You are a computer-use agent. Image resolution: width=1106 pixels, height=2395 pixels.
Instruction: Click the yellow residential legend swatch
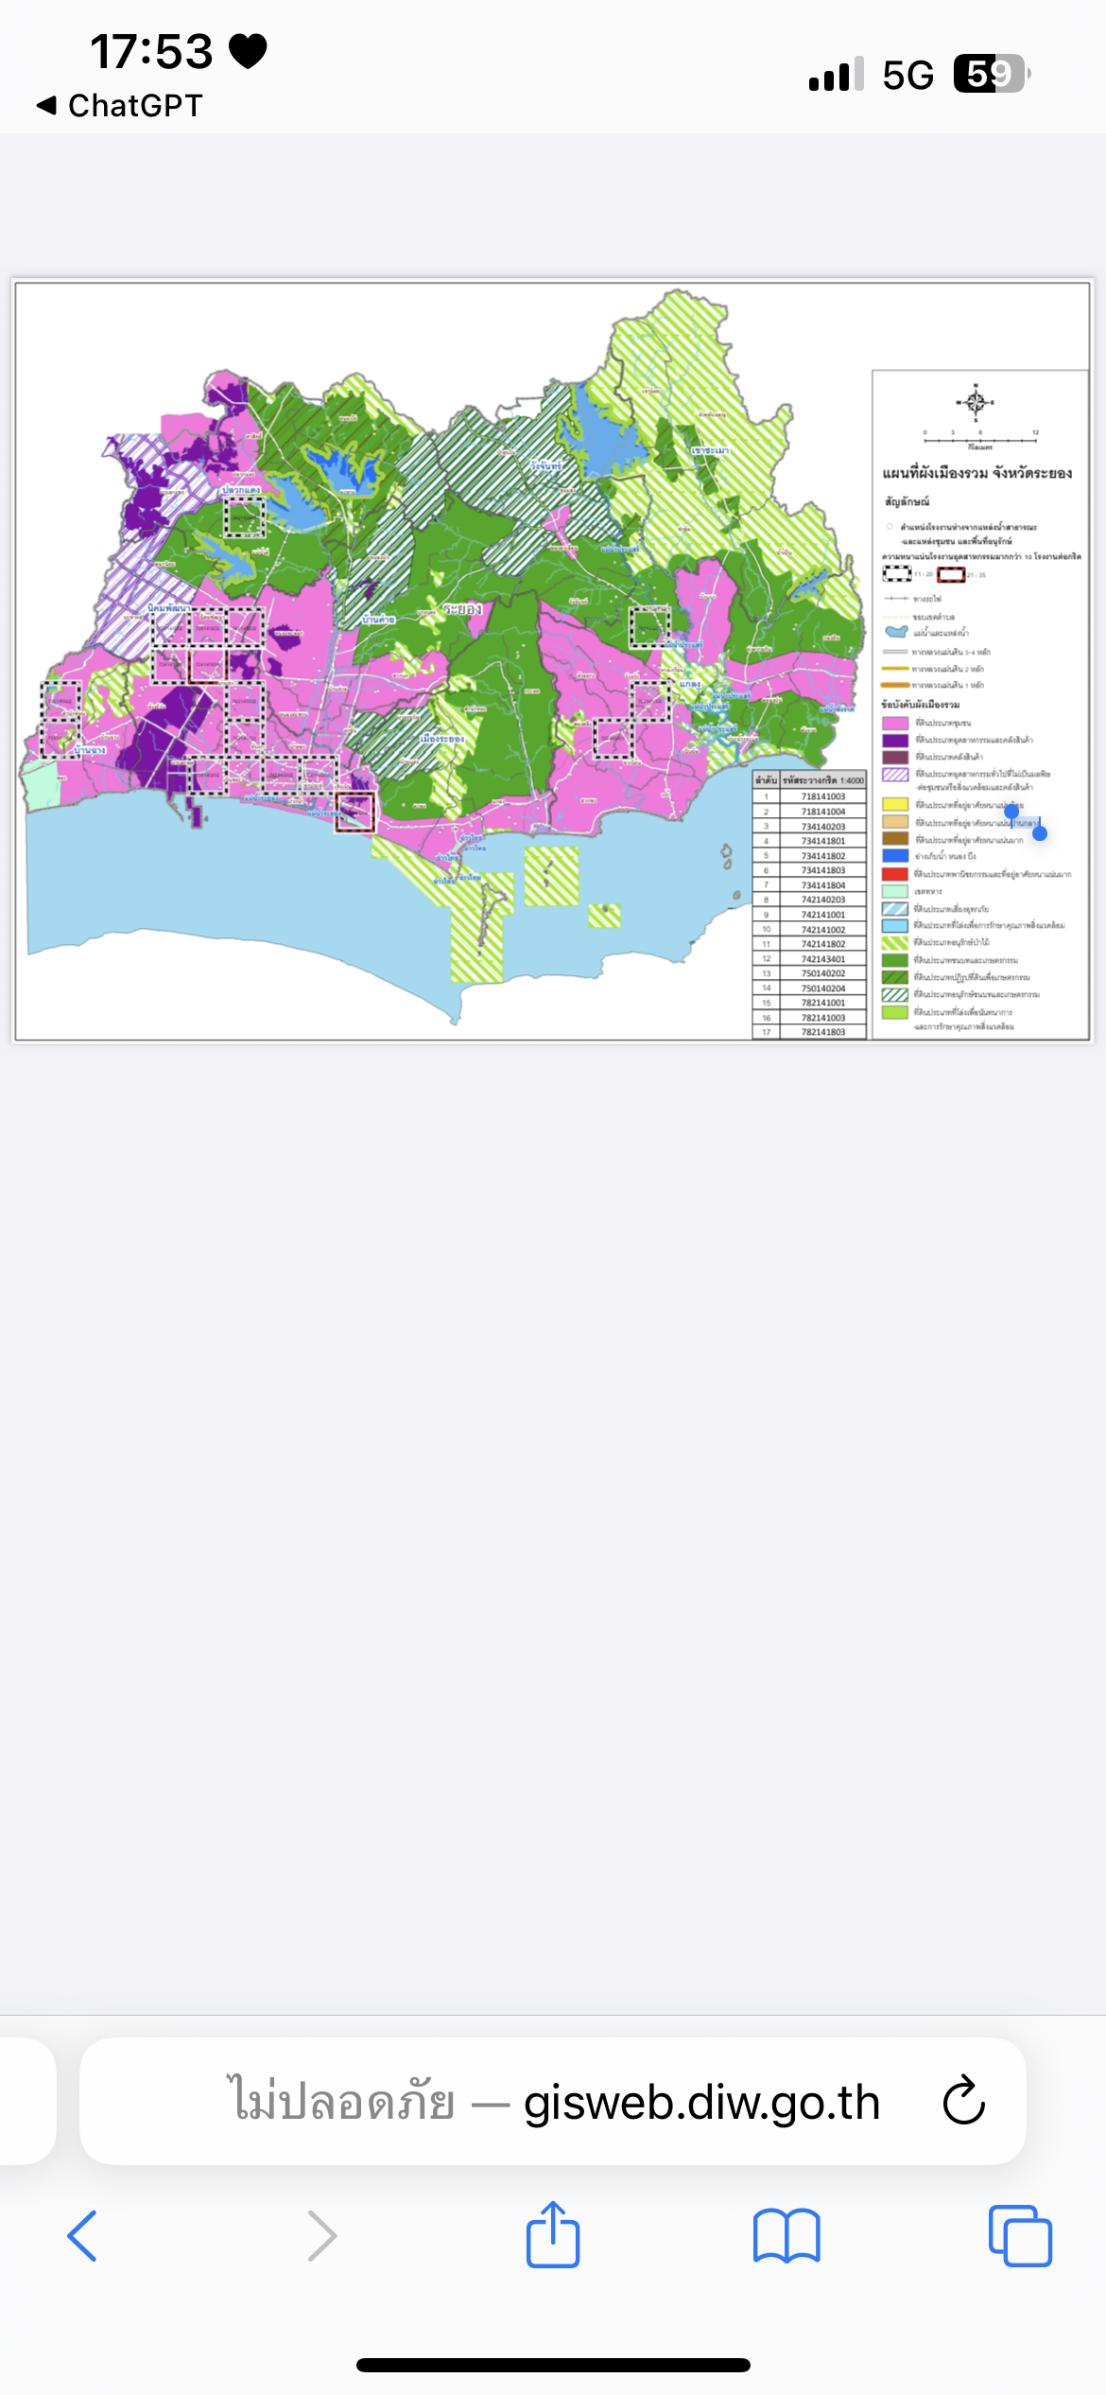(x=895, y=804)
